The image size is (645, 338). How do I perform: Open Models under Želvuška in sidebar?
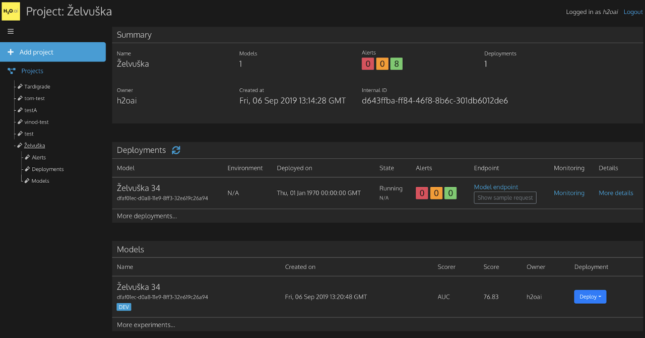click(40, 181)
